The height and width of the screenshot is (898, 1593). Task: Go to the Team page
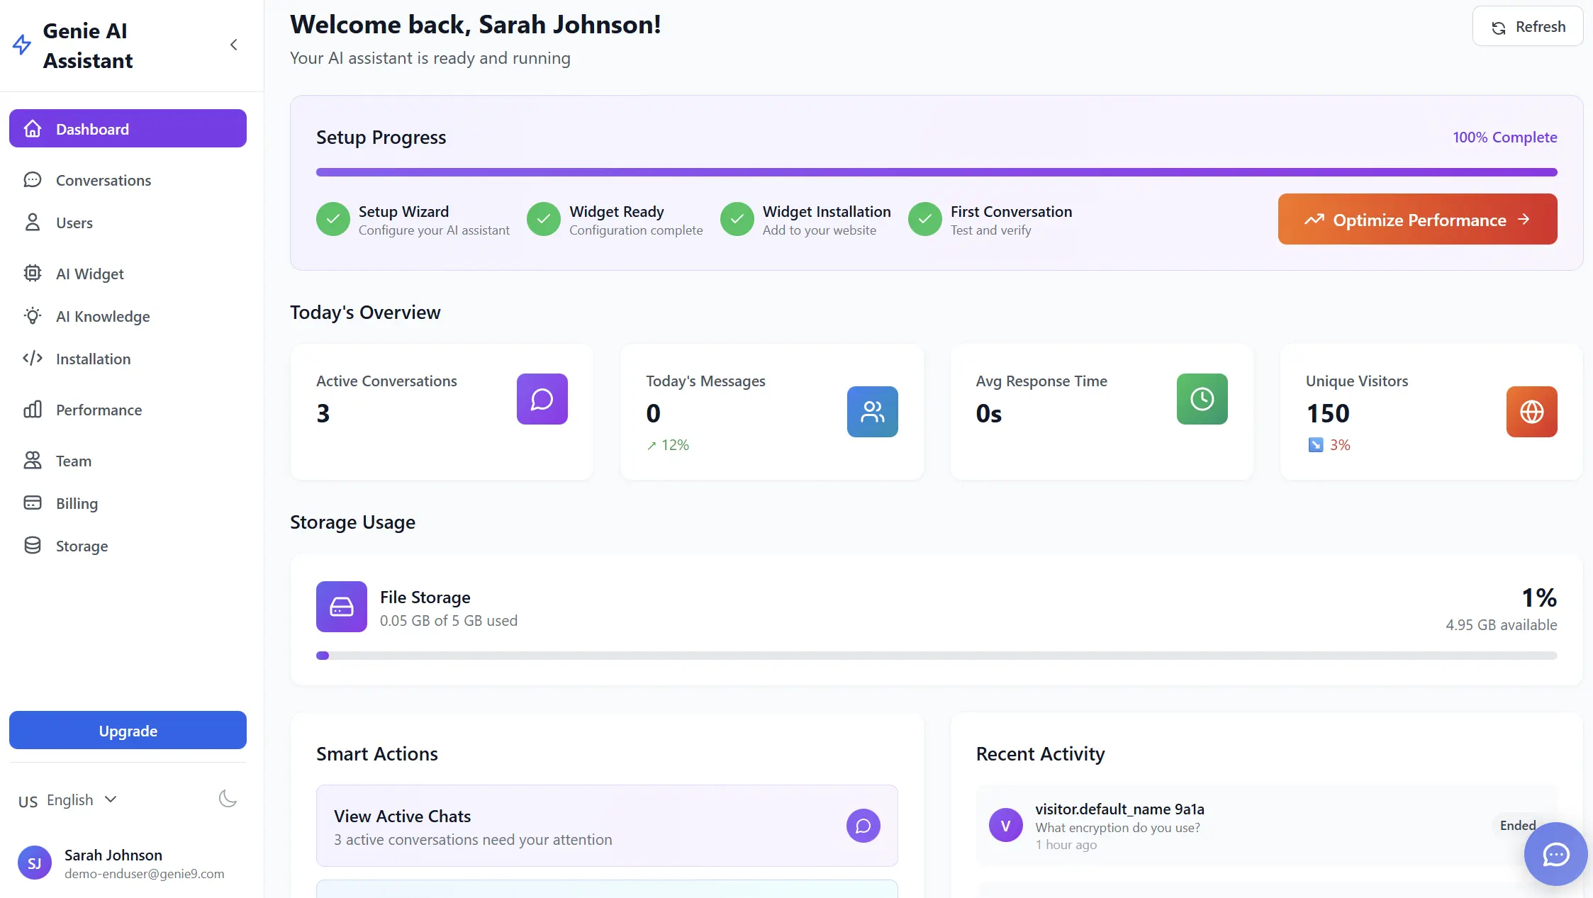point(128,461)
